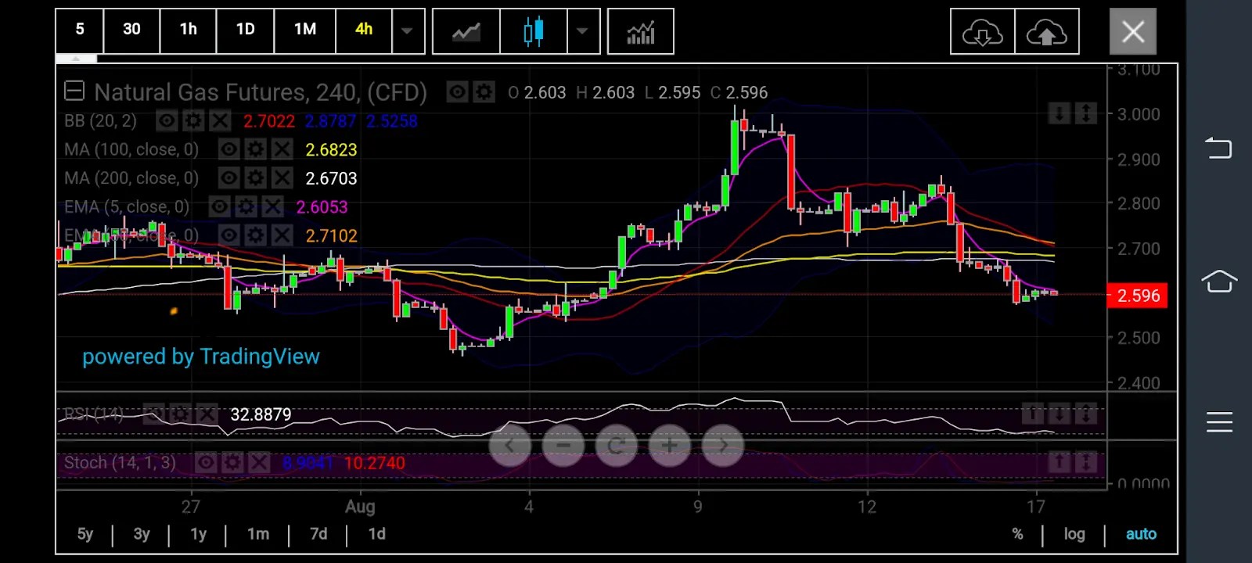Screen dimensions: 1252x563
Task: Click the cloud upload save-layout icon
Action: click(1047, 32)
